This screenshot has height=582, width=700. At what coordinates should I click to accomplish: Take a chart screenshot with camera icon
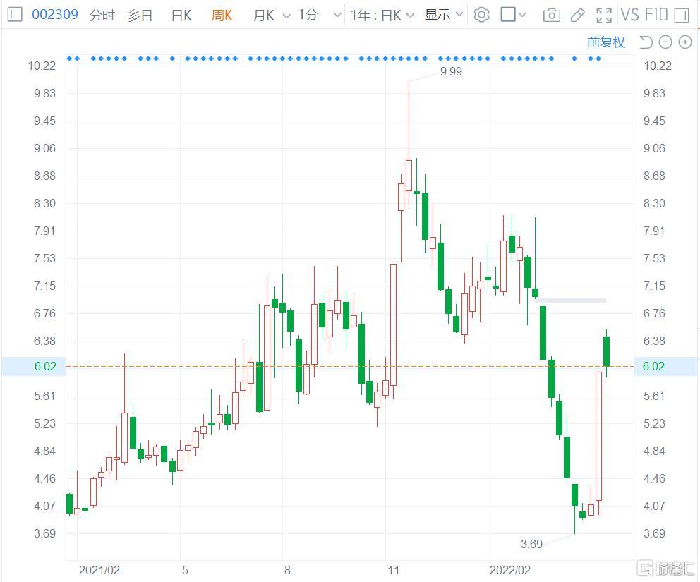pyautogui.click(x=552, y=16)
